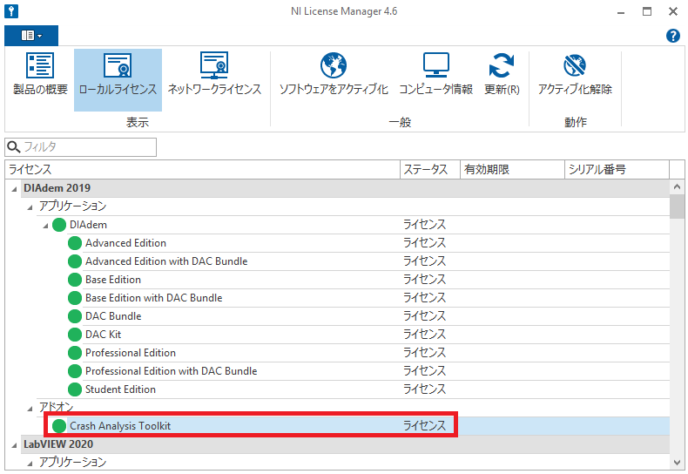The image size is (688, 474).
Task: Sort by ステータス column header
Action: click(430, 169)
